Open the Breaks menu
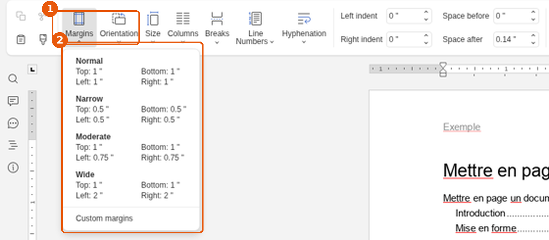 click(217, 27)
